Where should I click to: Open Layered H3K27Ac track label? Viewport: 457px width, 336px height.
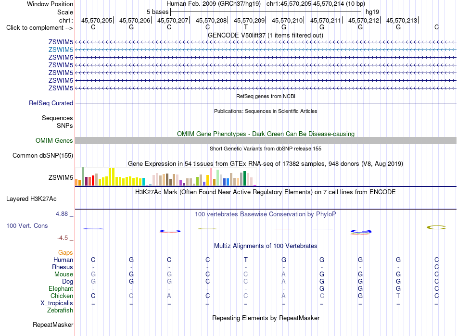31,199
